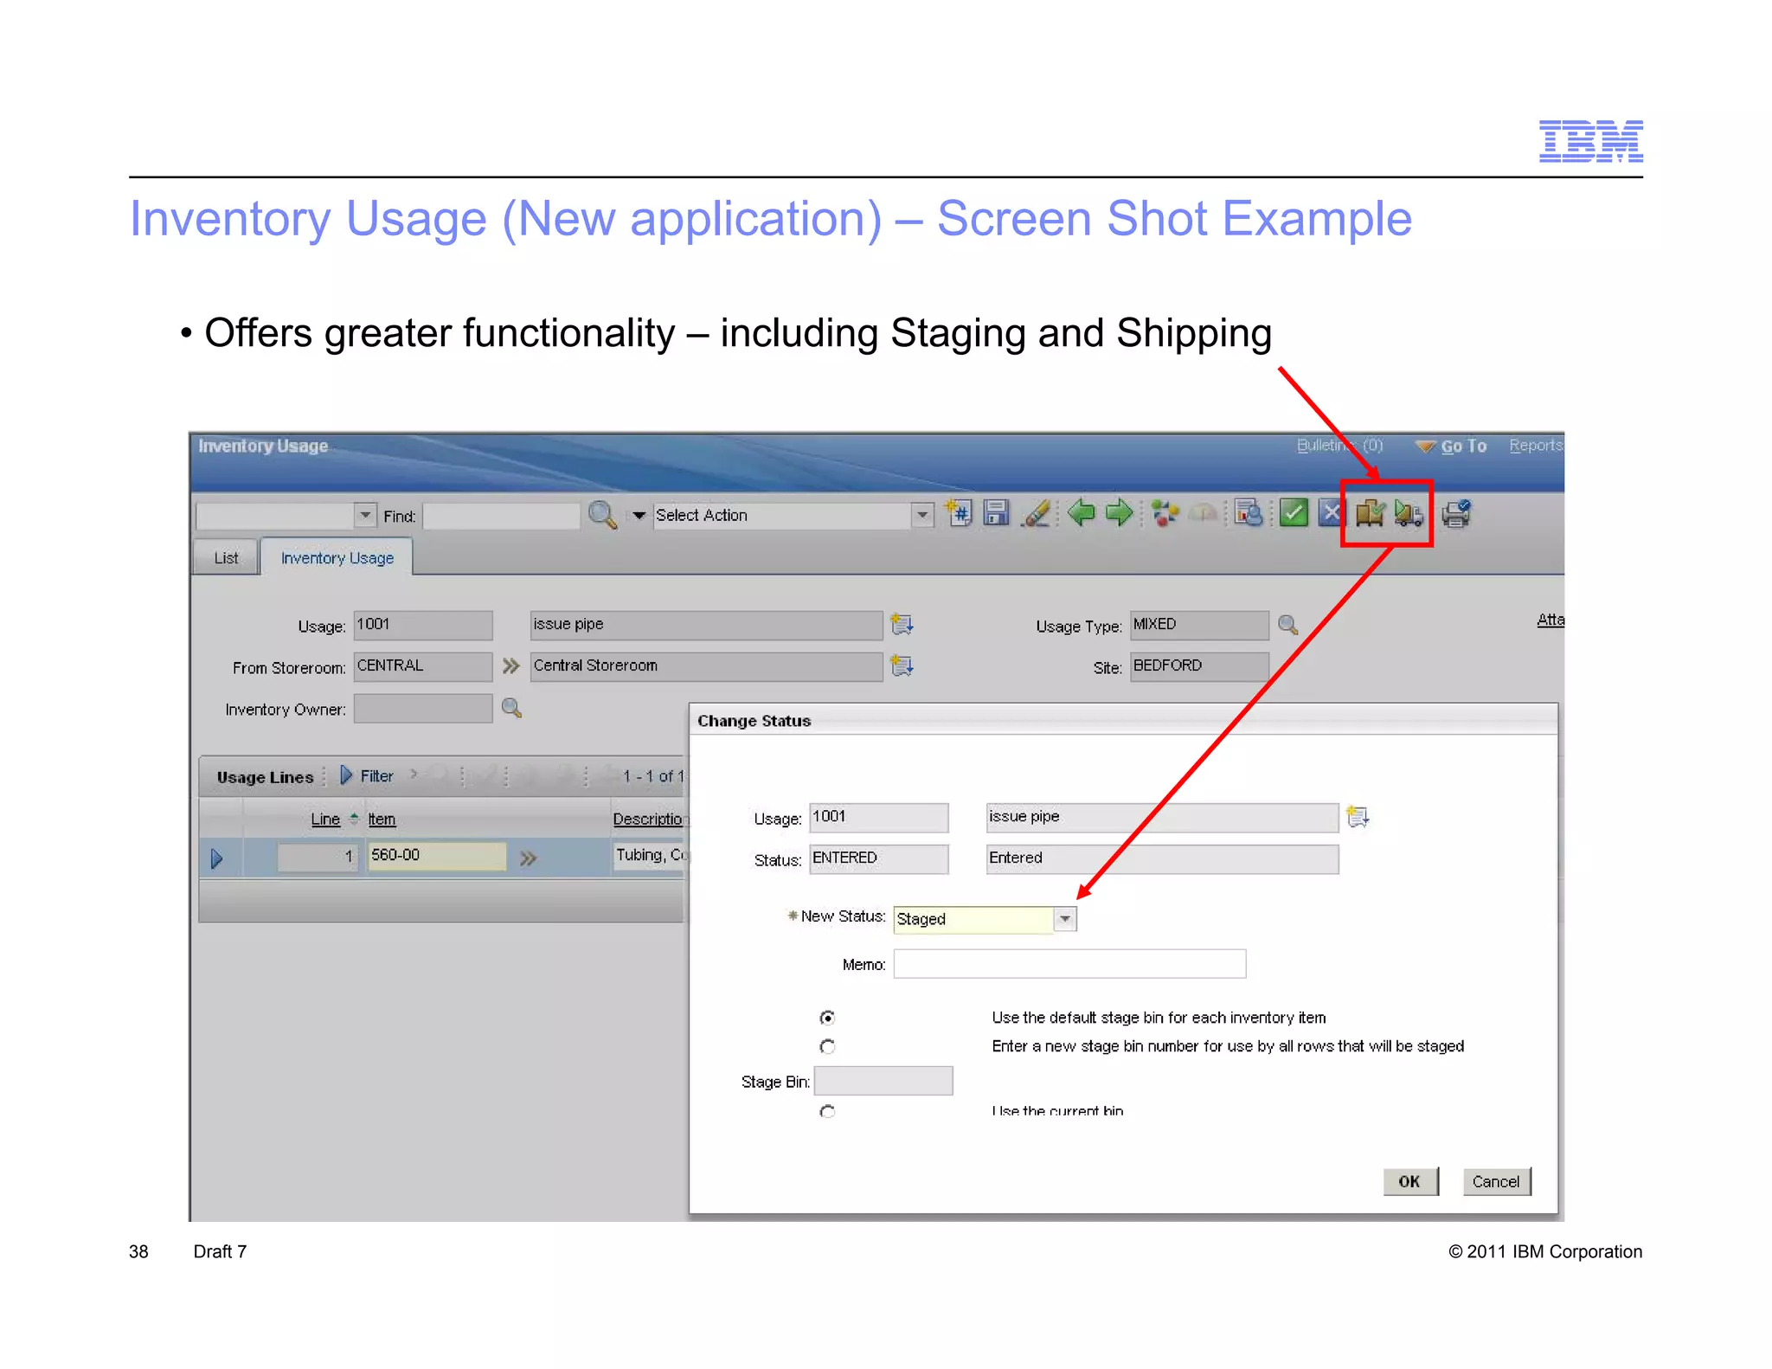
Task: Click the Clear Changes brush icon
Action: click(1036, 513)
